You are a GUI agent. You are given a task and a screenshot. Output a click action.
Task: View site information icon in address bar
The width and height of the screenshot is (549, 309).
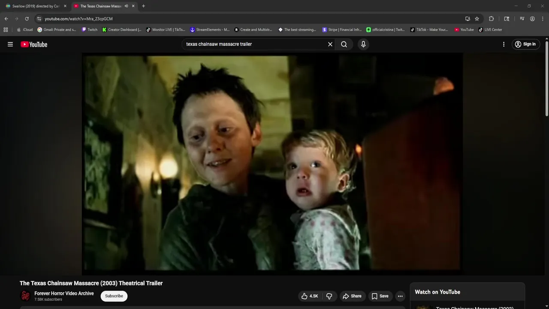39,19
